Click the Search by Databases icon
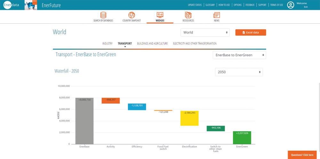 103,15
